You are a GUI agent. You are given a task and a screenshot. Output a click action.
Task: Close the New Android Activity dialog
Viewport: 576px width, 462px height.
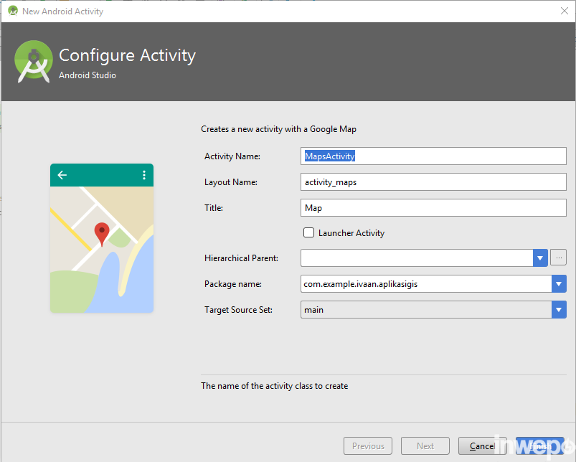[564, 11]
